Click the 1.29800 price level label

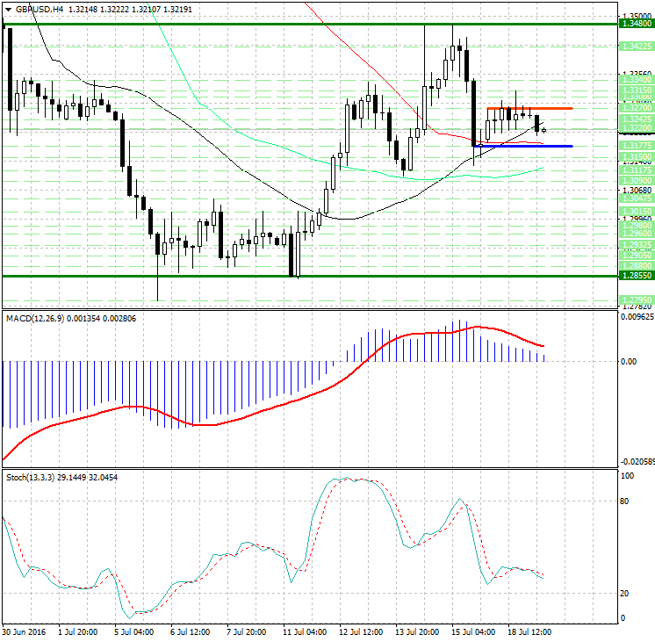tap(637, 226)
